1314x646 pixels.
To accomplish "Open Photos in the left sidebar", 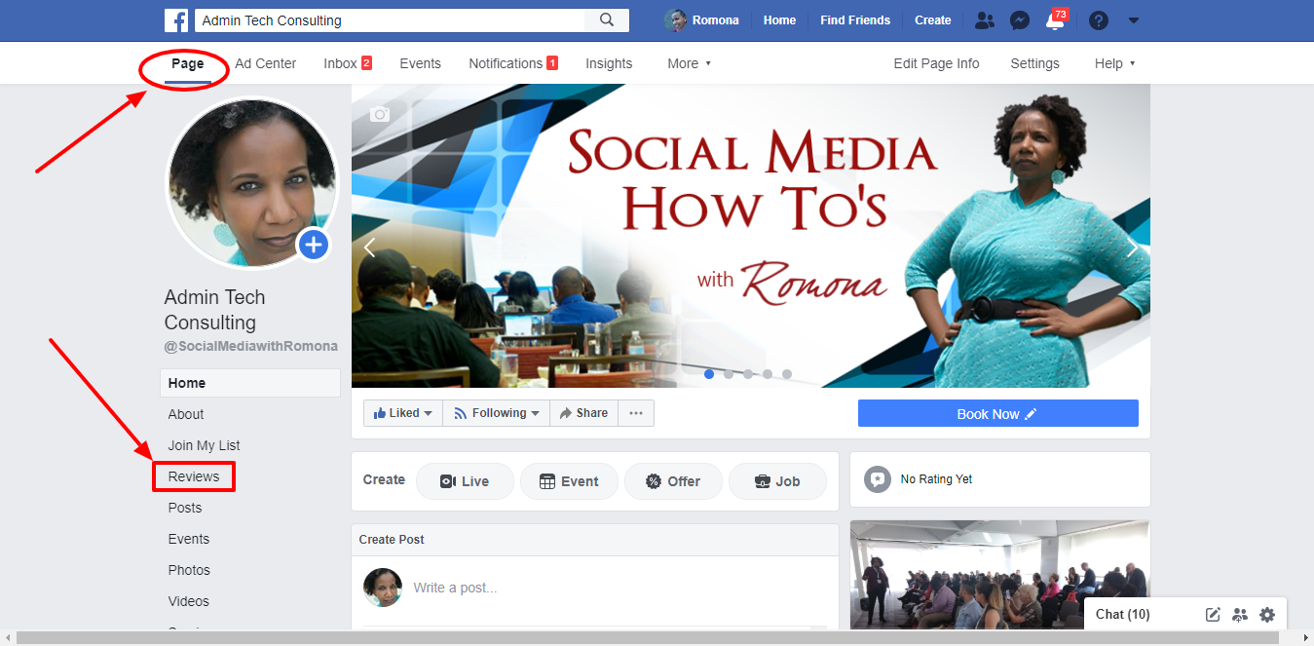I will (189, 570).
